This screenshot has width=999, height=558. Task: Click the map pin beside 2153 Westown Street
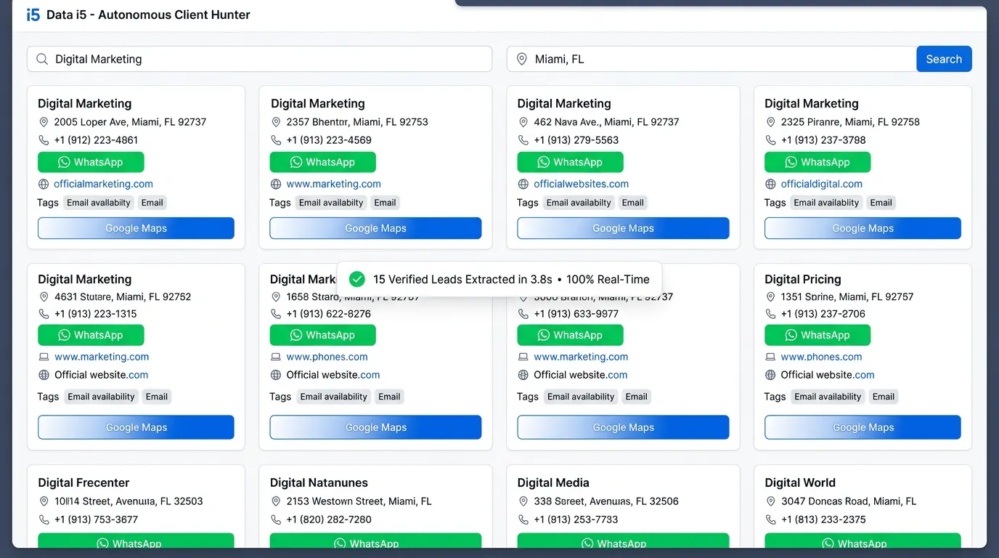(276, 501)
